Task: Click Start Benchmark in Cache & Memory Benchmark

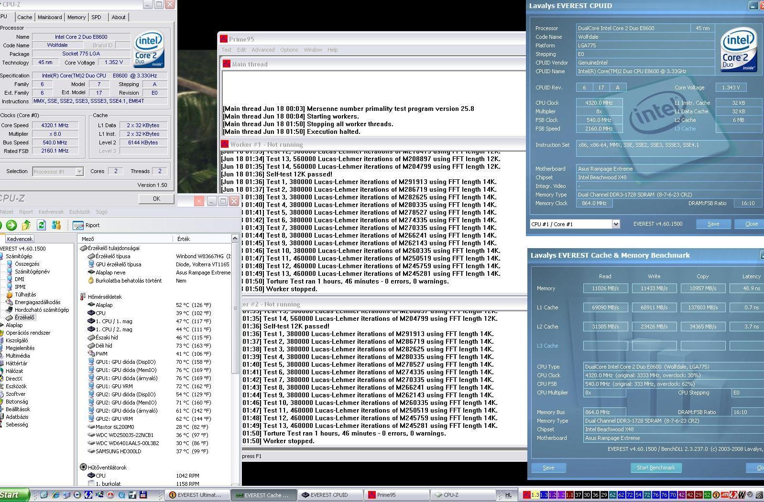Action: (x=655, y=468)
